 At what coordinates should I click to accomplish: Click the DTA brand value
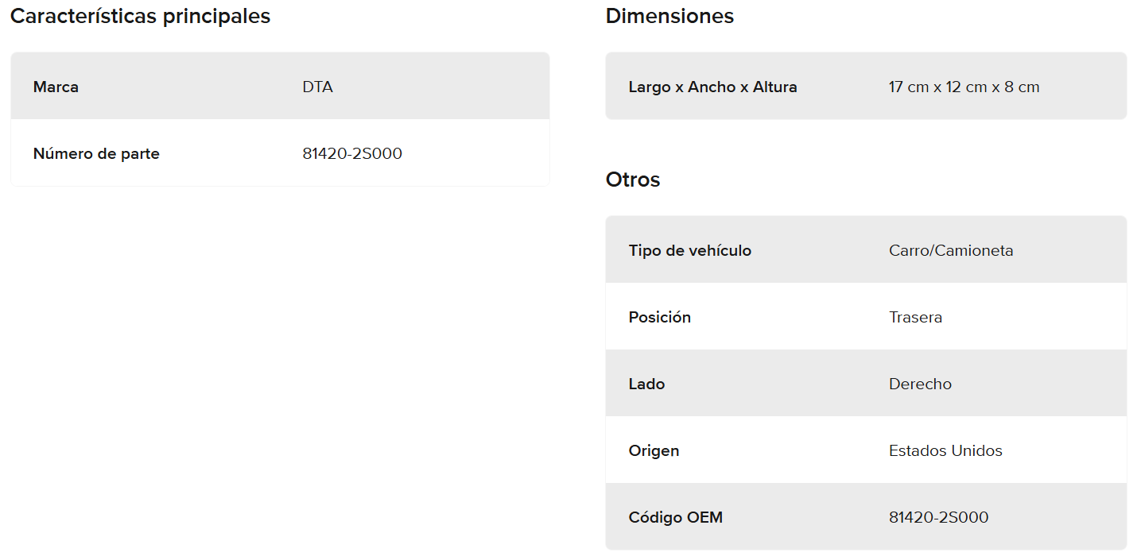click(x=317, y=87)
